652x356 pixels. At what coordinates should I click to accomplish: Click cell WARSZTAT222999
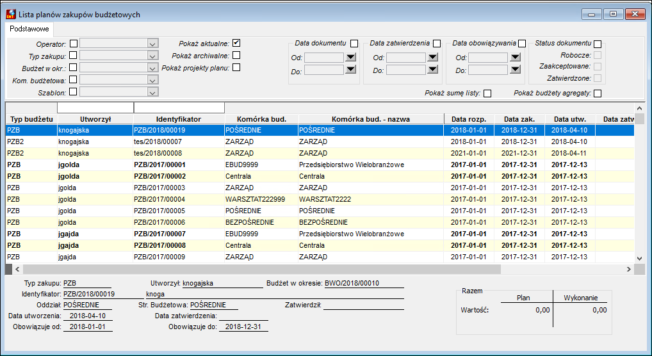coord(261,199)
